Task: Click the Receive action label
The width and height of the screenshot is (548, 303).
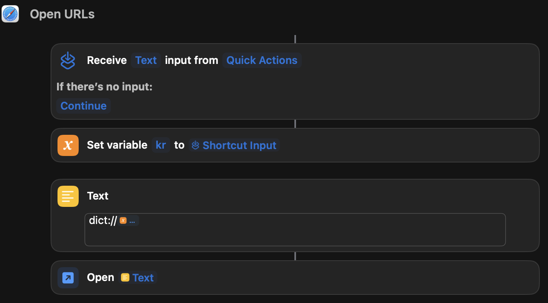Action: pos(107,60)
